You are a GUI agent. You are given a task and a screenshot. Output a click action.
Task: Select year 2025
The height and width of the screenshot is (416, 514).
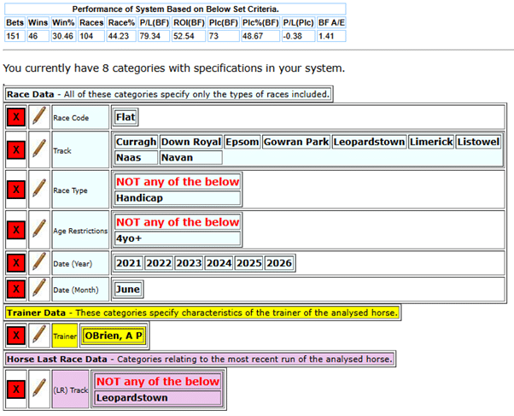tap(249, 263)
